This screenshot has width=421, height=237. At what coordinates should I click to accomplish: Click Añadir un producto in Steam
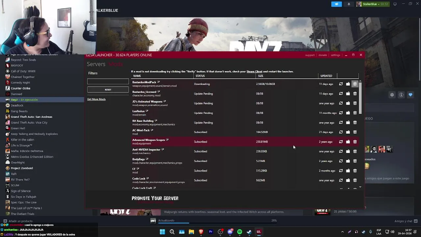tap(18, 221)
